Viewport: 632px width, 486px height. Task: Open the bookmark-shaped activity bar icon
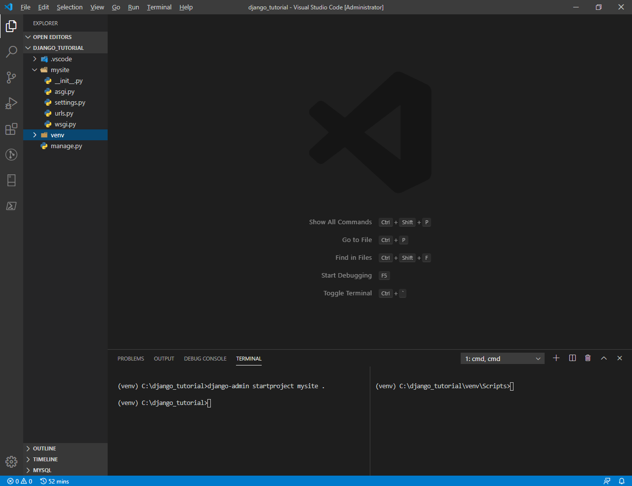(x=11, y=180)
